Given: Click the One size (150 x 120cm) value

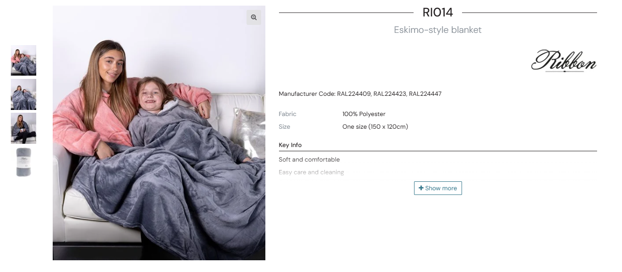Looking at the screenshot, I should 375,127.
